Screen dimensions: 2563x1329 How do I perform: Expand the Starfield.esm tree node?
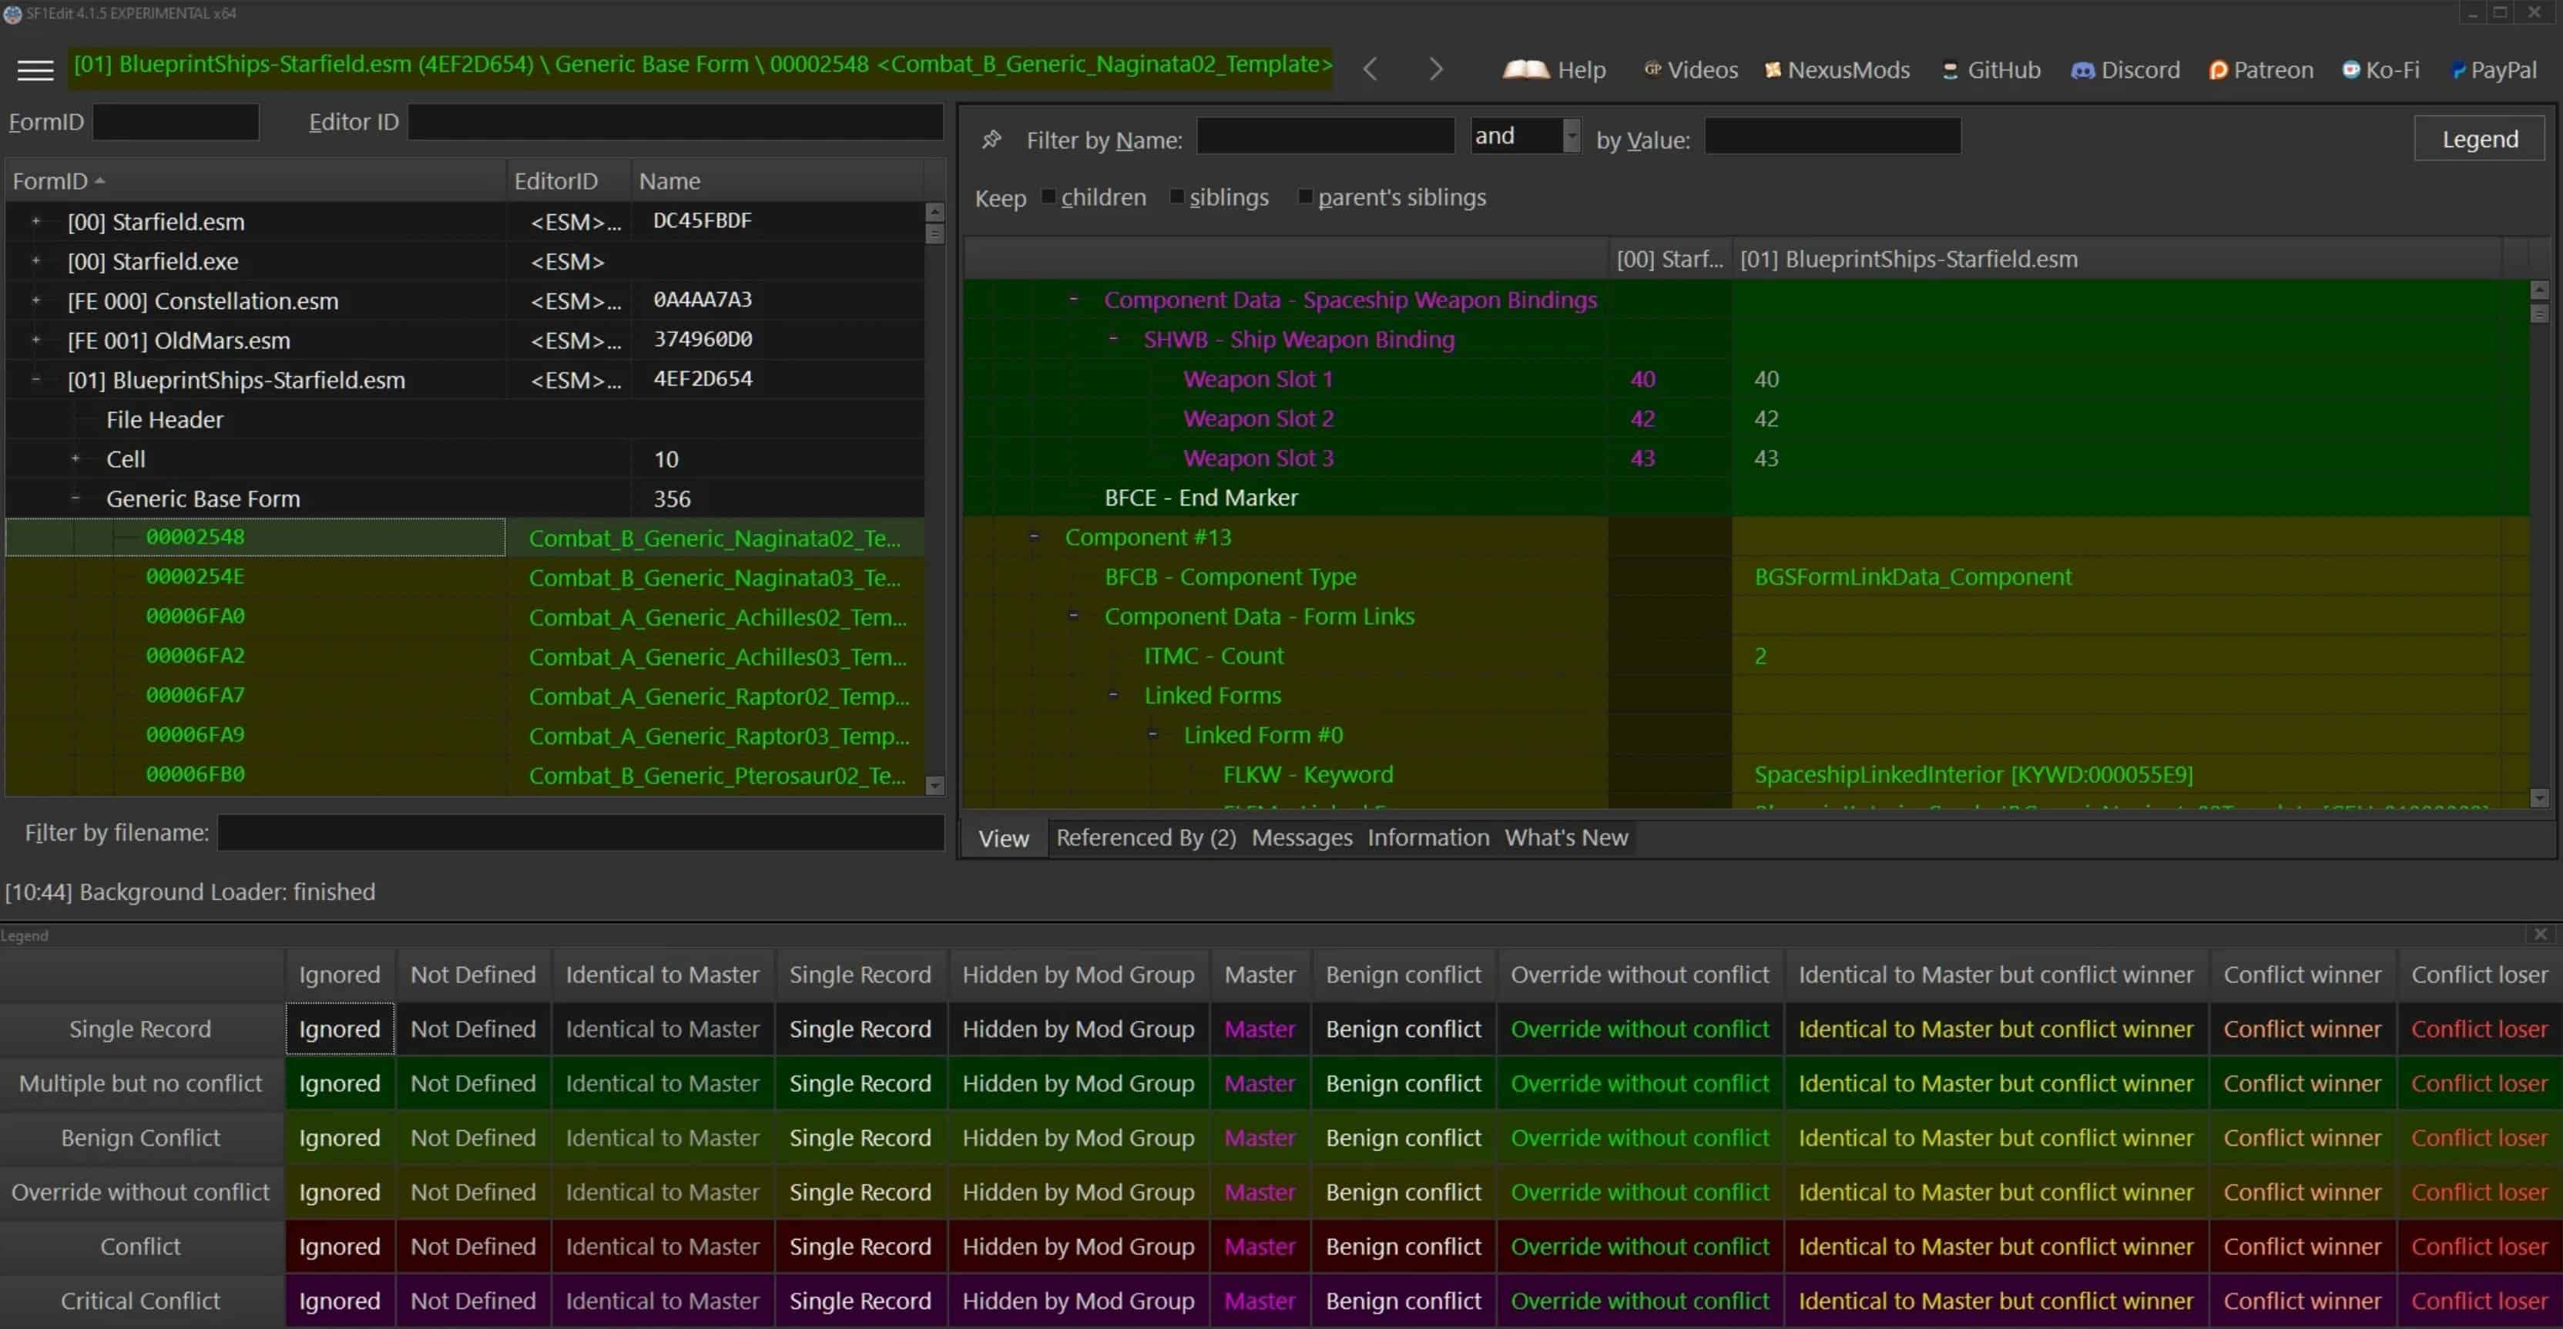click(35, 221)
